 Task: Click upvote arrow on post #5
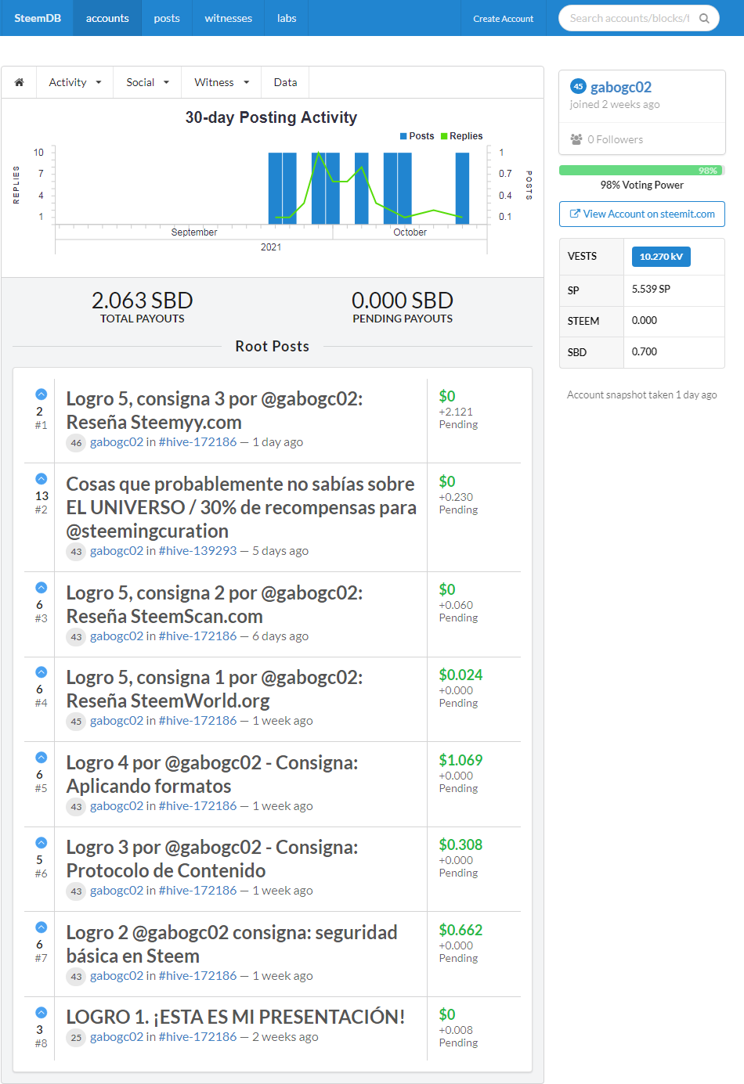42,758
